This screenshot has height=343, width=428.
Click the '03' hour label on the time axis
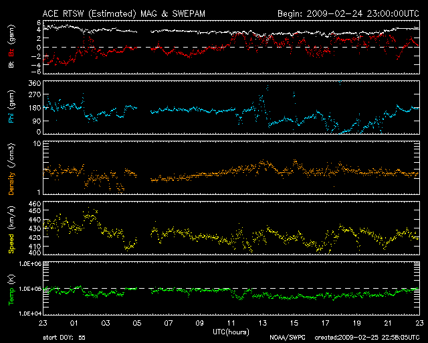[x=106, y=324]
